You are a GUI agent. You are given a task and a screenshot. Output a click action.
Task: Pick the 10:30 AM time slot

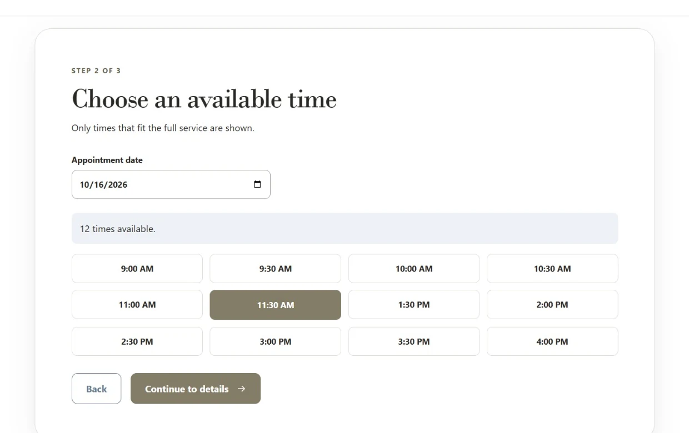click(x=552, y=269)
